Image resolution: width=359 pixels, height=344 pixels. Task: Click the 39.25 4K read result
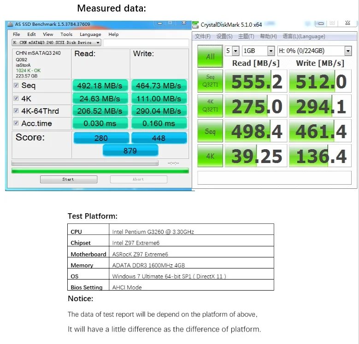click(x=256, y=156)
